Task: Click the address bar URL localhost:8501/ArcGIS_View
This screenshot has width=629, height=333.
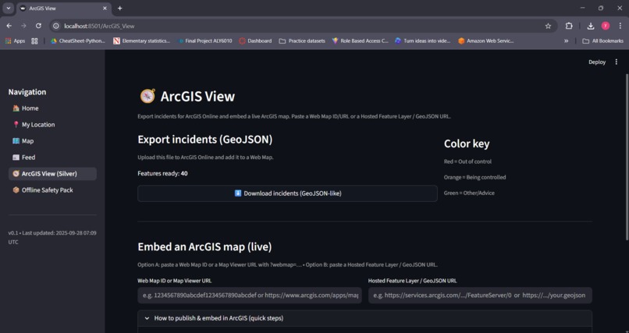Action: [x=99, y=26]
